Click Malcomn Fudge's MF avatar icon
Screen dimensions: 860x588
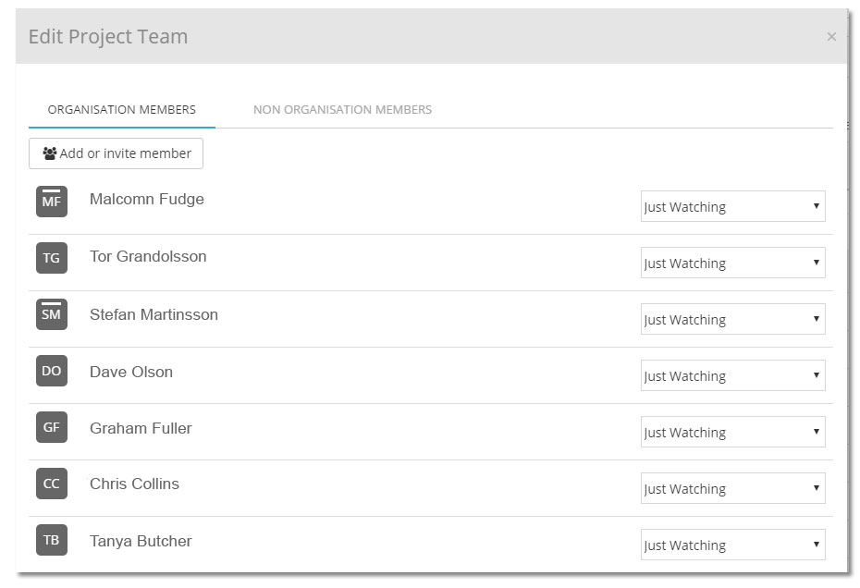tap(52, 202)
